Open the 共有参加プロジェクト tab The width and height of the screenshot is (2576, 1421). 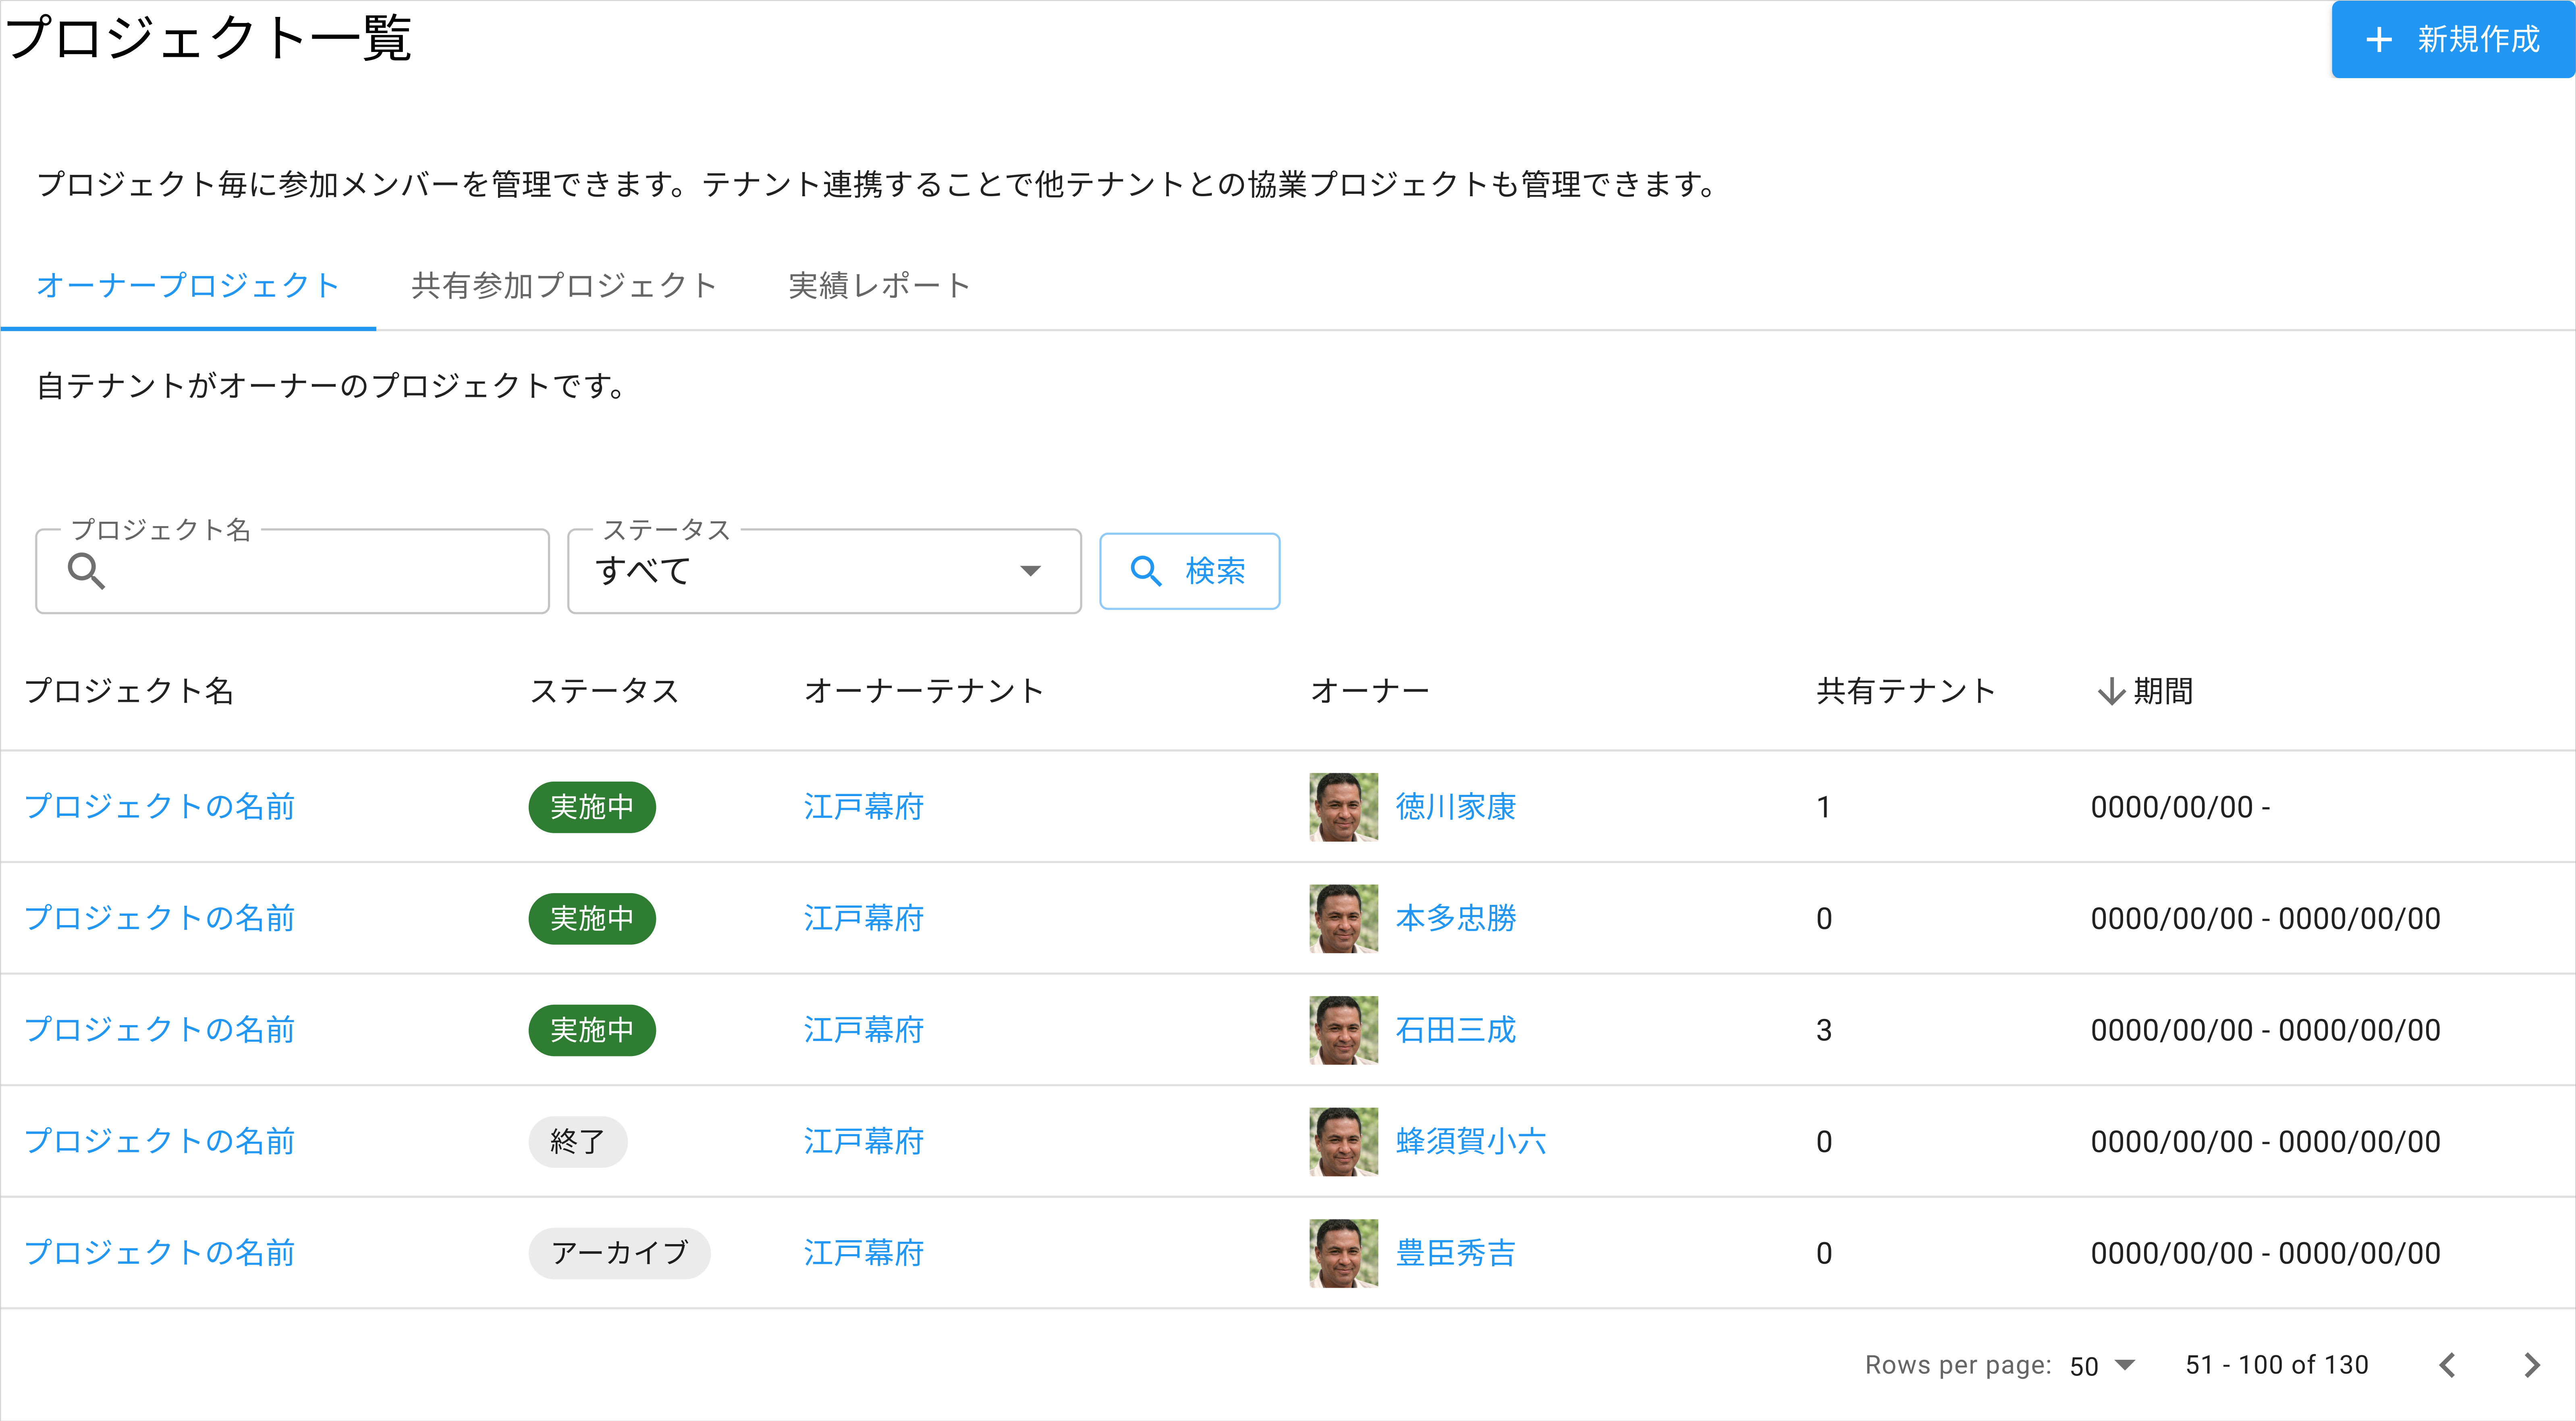coord(564,286)
